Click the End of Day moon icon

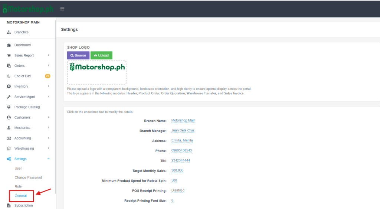[9, 76]
